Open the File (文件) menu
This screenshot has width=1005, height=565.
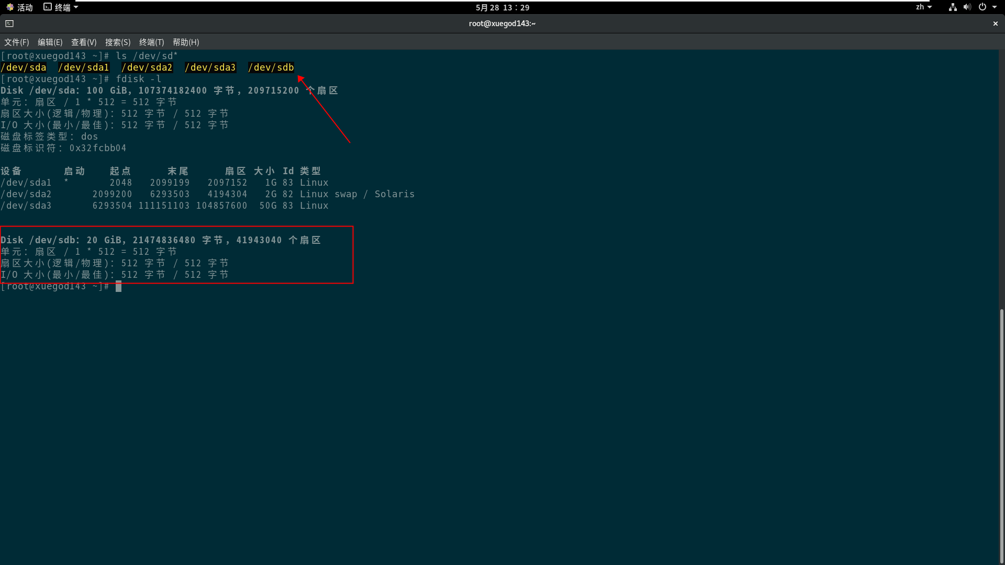click(x=16, y=42)
